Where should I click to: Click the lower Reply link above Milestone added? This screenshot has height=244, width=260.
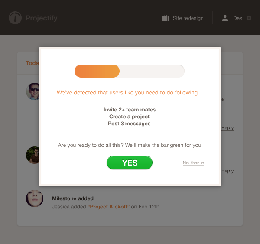point(228,171)
